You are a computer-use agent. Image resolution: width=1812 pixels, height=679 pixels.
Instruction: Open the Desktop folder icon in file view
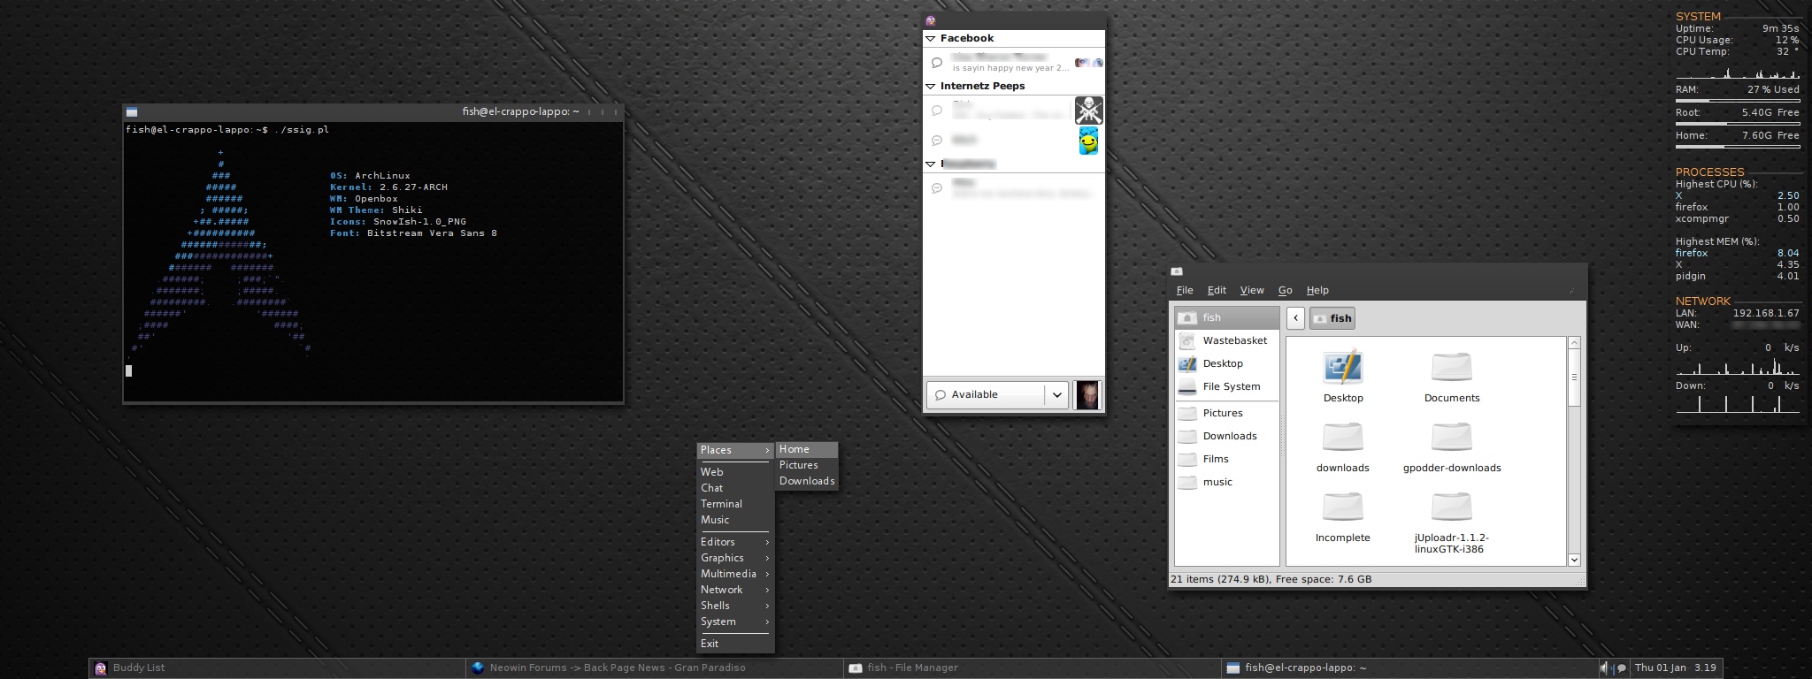click(x=1342, y=368)
